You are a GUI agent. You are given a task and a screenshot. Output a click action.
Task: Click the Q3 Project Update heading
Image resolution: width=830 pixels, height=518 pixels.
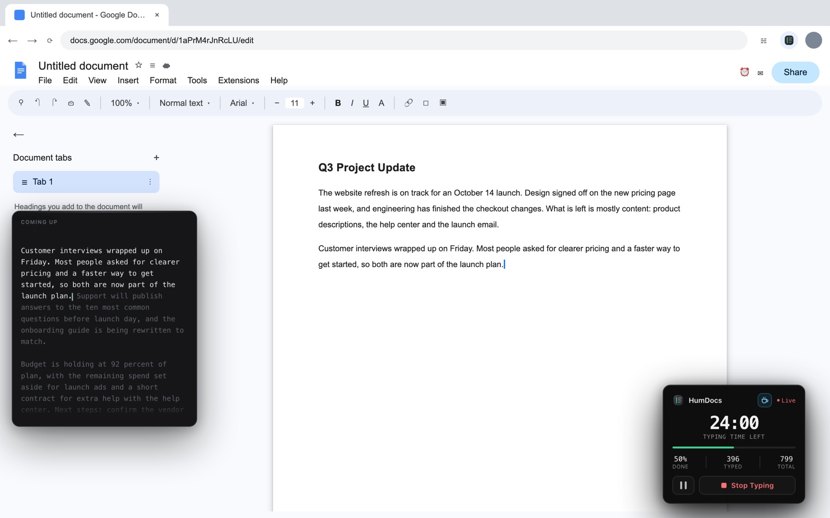tap(367, 168)
